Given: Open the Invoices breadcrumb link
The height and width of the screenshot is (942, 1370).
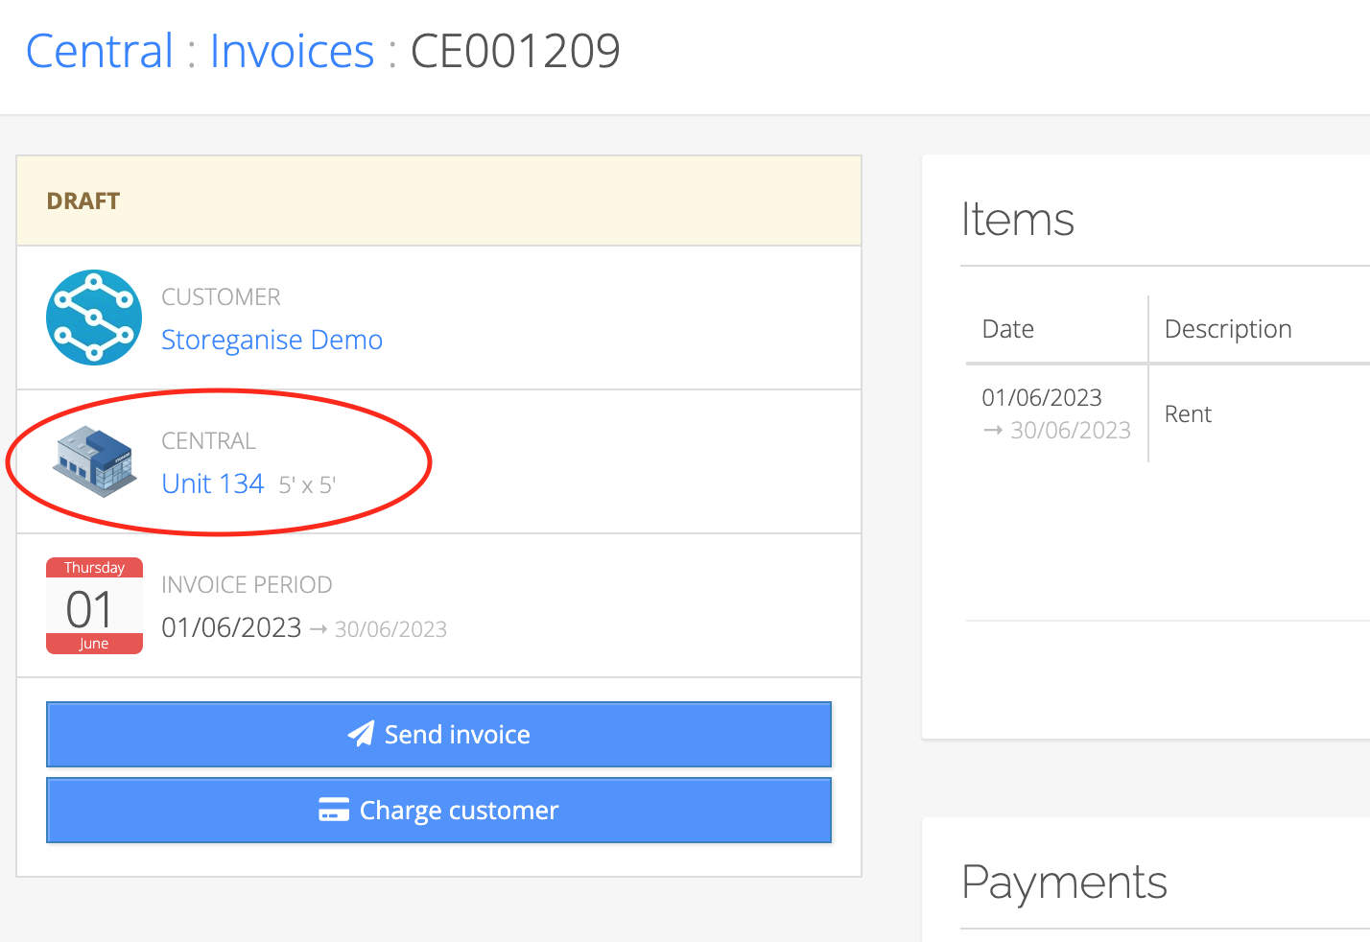Looking at the screenshot, I should coord(292,51).
